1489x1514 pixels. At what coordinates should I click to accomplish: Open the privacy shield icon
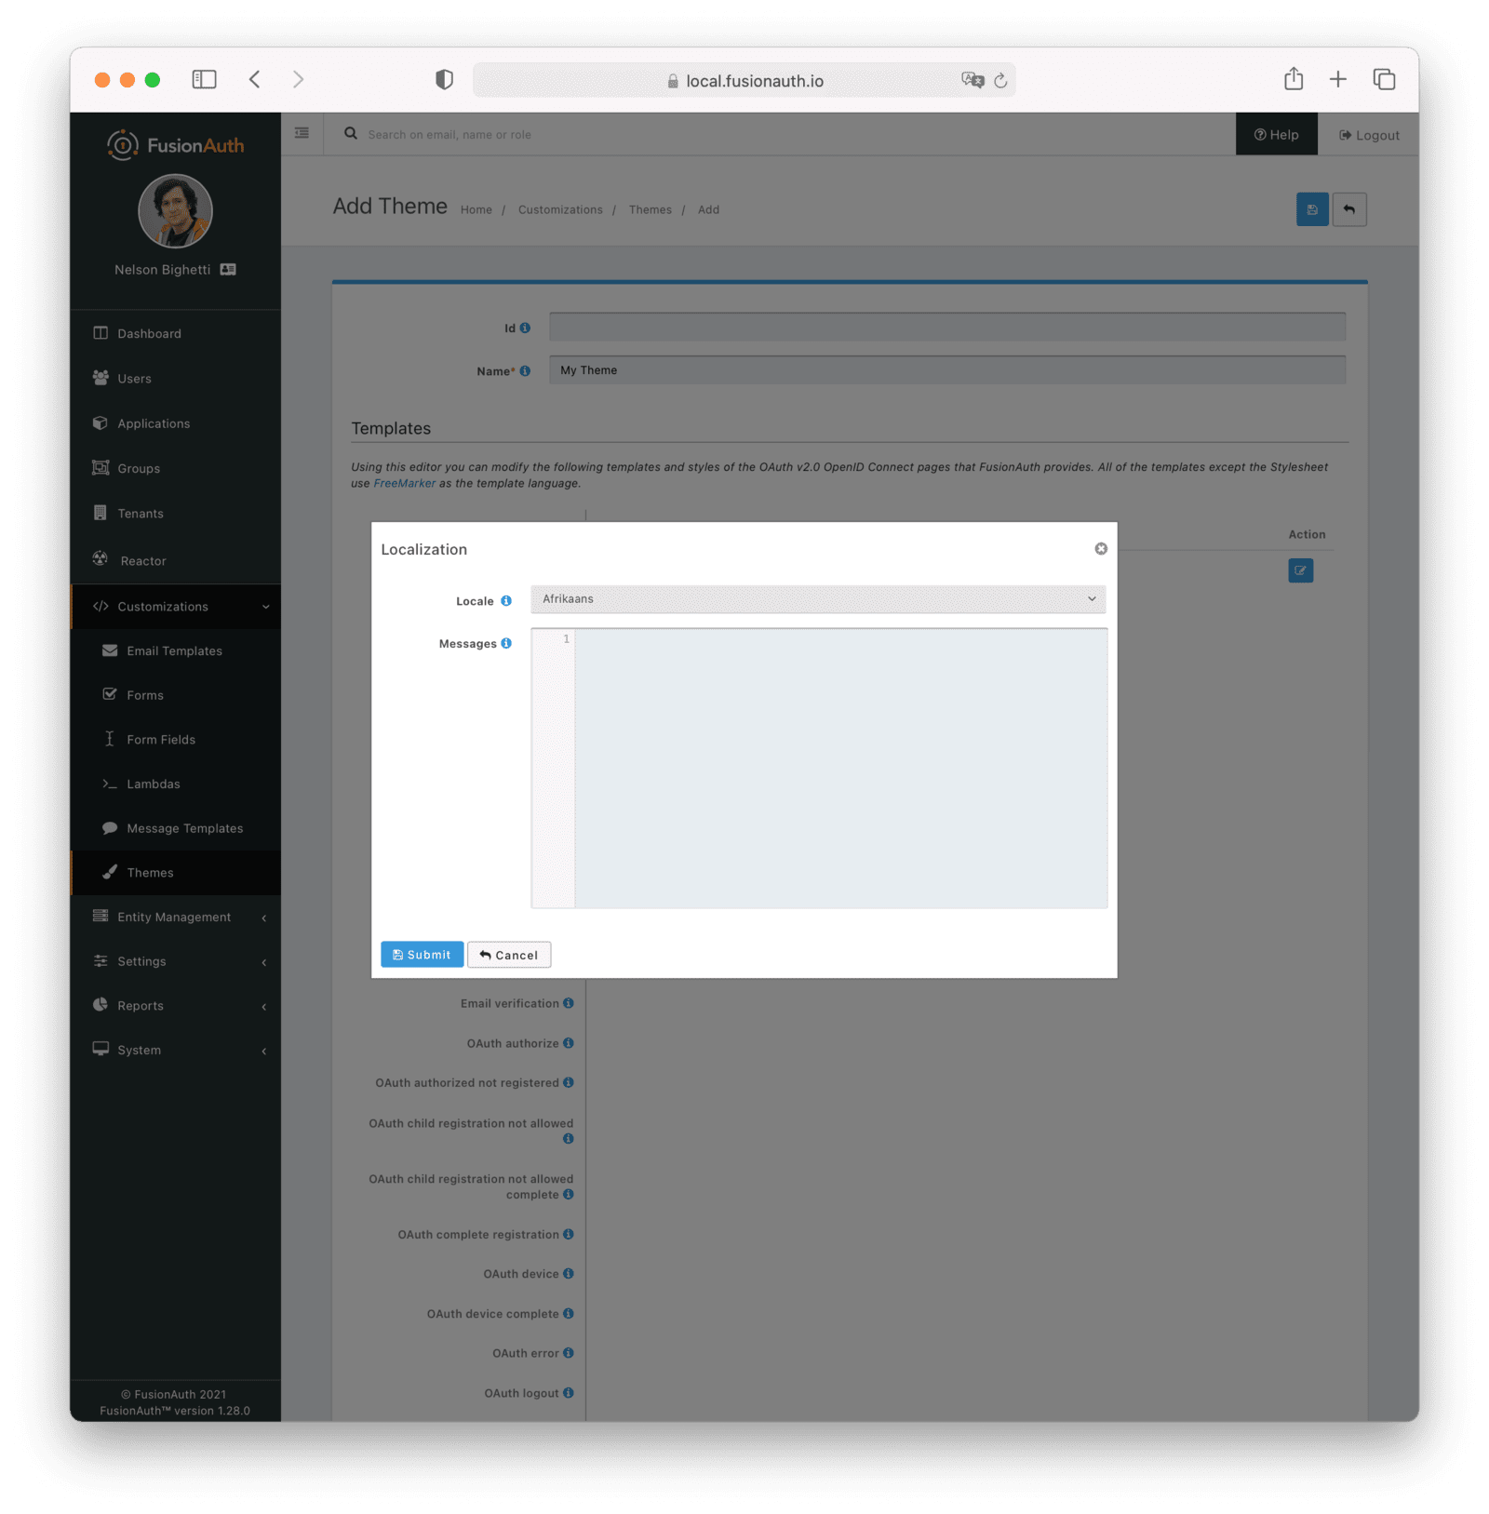pyautogui.click(x=445, y=80)
